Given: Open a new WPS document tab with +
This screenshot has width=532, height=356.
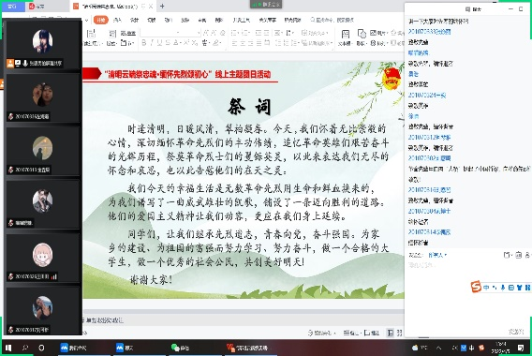Looking at the screenshot, I should coord(162,7).
